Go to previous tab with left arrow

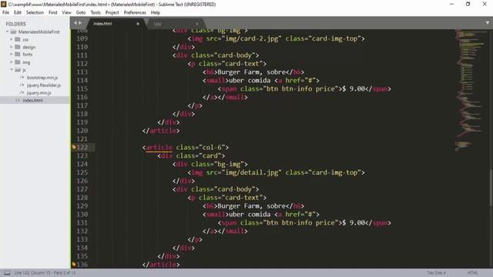point(75,23)
